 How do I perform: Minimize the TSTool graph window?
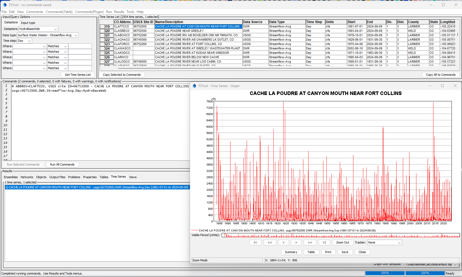pyautogui.click(x=430, y=86)
